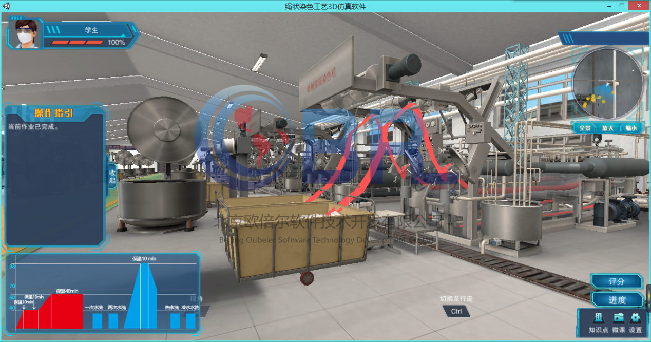The image size is (651, 342).
Task: Switch minimap to 全景 panorama view
Action: click(585, 128)
